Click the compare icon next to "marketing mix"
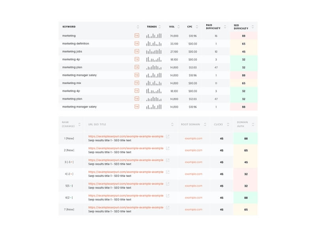This screenshot has height=237, width=316. pos(136,83)
